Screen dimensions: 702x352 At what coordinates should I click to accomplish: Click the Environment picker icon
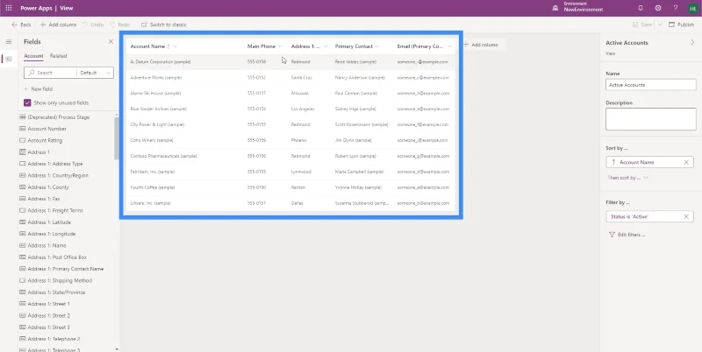coord(555,8)
